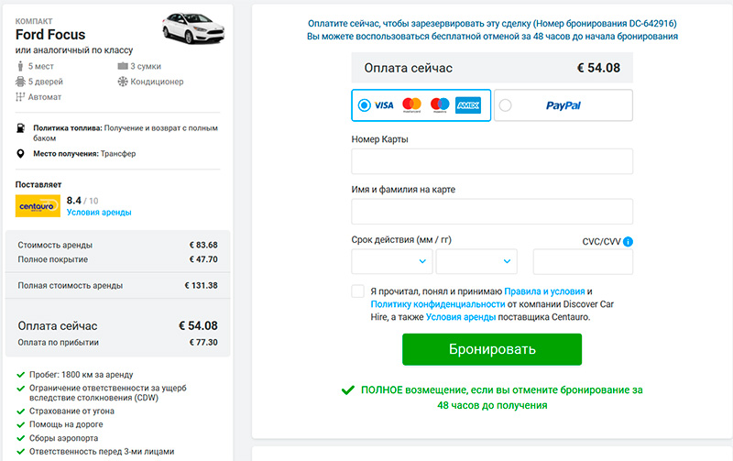Click the Номер Карты input field
Image resolution: width=733 pixels, height=461 pixels.
tap(492, 161)
